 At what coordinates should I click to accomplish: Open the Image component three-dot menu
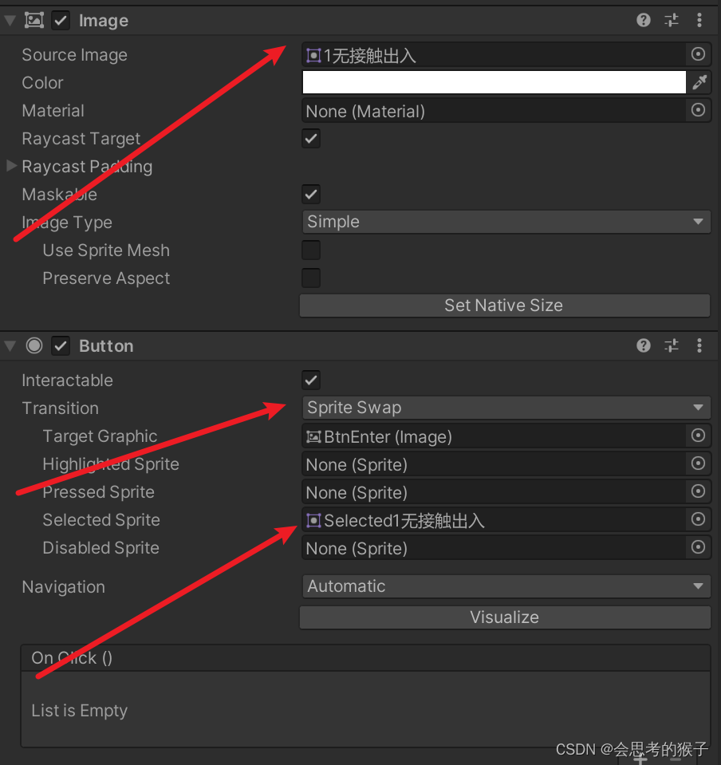point(699,20)
